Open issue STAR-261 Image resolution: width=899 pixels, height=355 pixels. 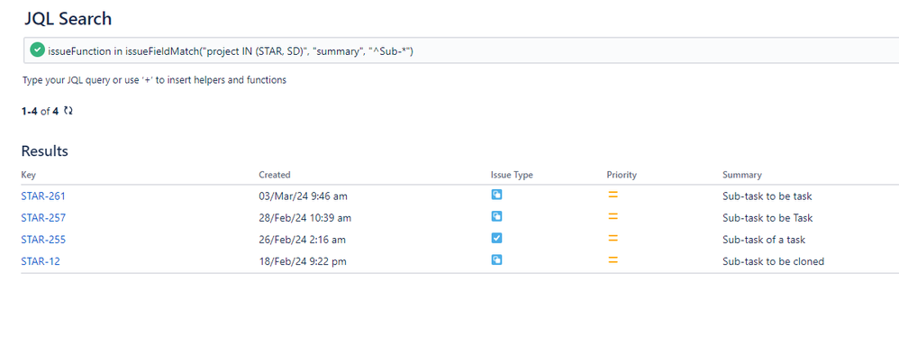(x=43, y=196)
